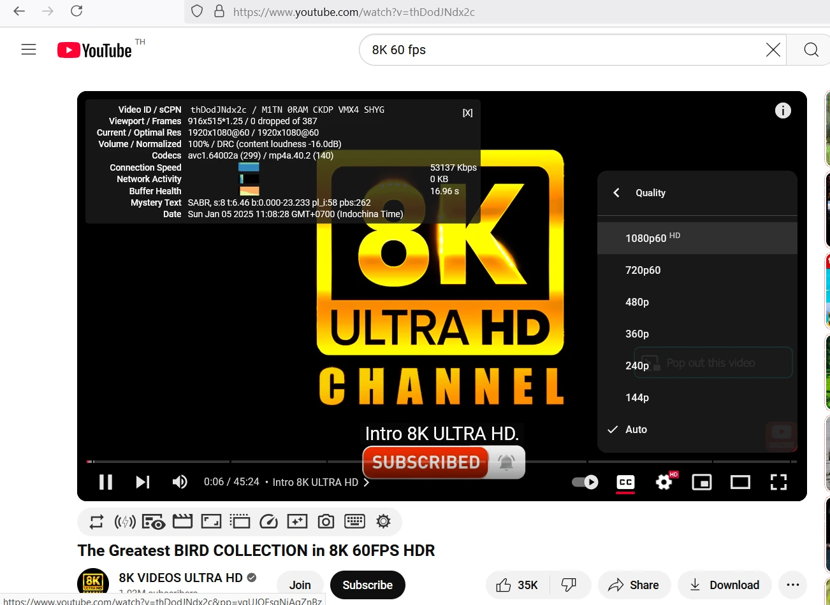Screen dimensions: 830x605
Task: Toggle the autoplay switch
Action: point(585,482)
